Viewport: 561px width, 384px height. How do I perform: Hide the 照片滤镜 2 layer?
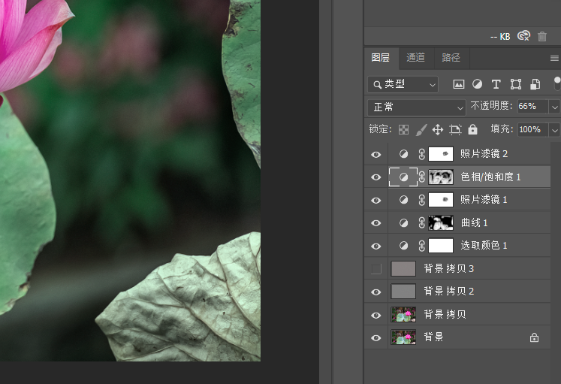pos(376,155)
